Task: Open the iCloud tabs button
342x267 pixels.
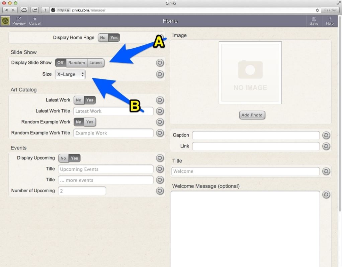Action: 24,10
